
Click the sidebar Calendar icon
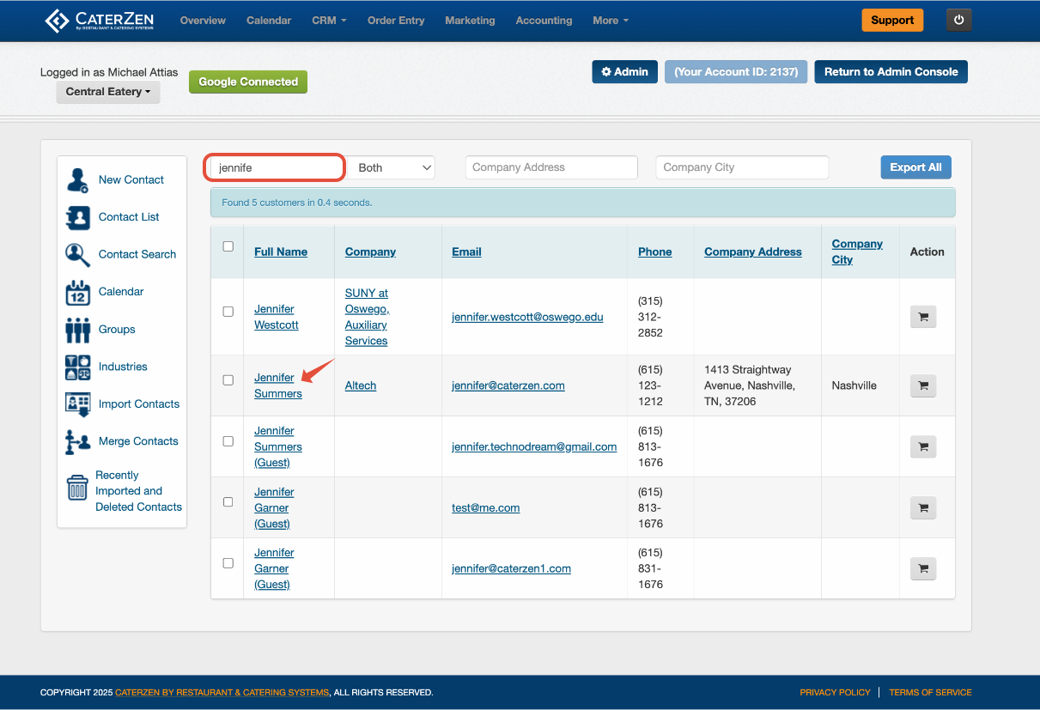[78, 292]
